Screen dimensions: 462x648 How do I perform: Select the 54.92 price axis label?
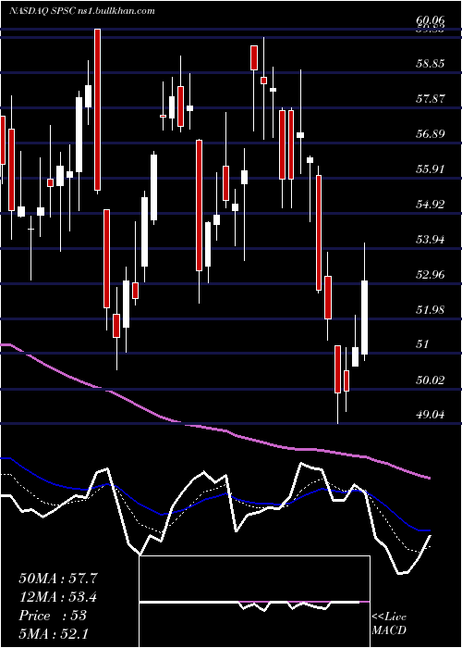coord(430,205)
